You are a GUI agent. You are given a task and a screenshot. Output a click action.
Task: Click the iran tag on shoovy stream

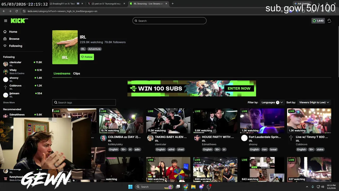tap(264, 149)
